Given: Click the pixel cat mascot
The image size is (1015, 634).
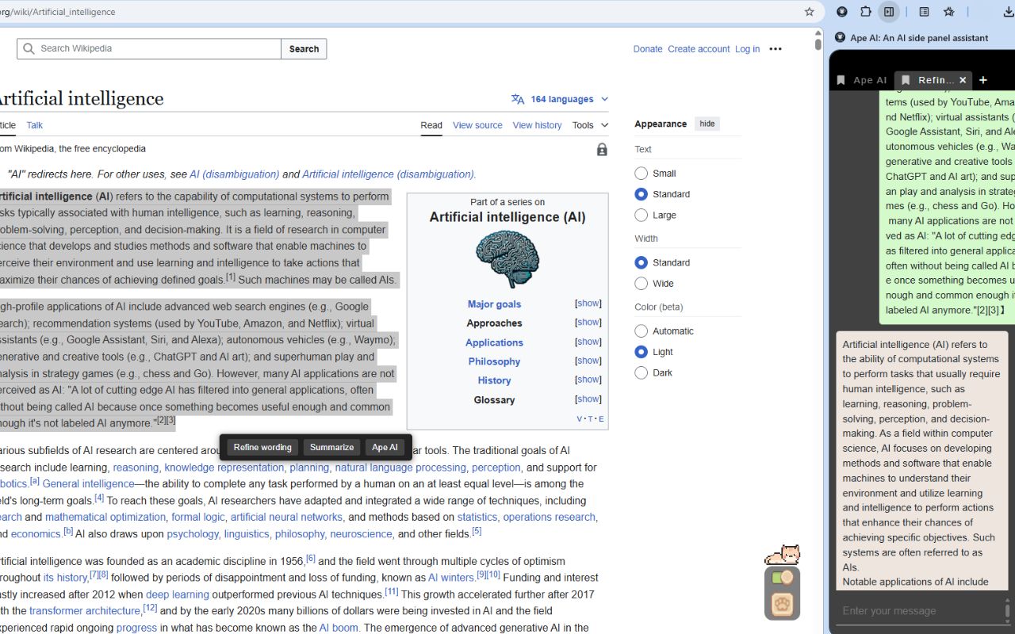Looking at the screenshot, I should tap(783, 554).
